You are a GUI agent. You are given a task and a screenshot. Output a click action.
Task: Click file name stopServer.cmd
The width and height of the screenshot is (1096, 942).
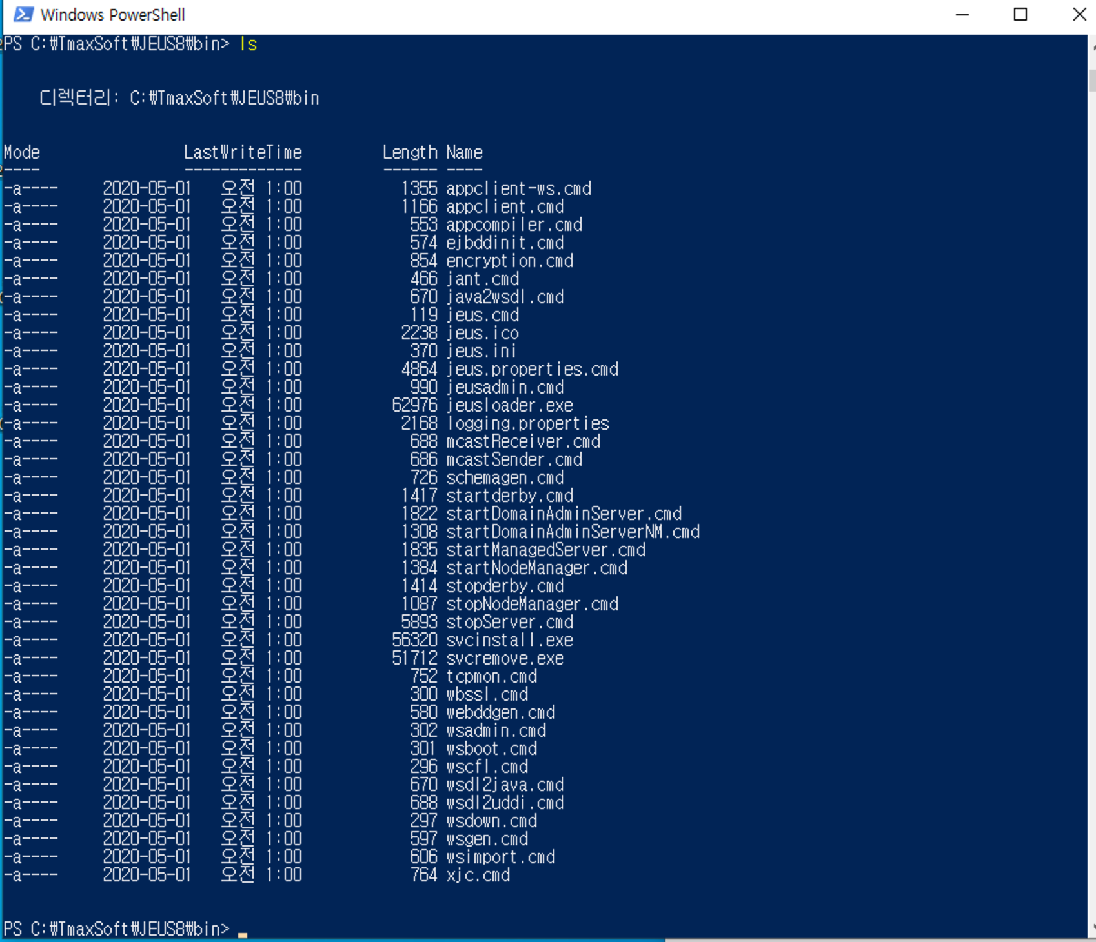coord(510,622)
